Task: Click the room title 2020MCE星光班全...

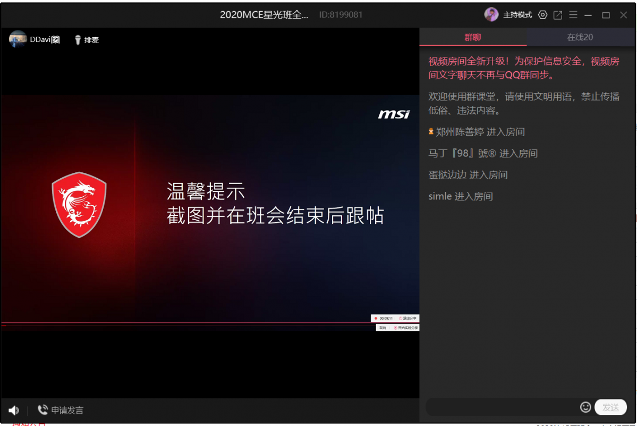Action: click(x=264, y=15)
